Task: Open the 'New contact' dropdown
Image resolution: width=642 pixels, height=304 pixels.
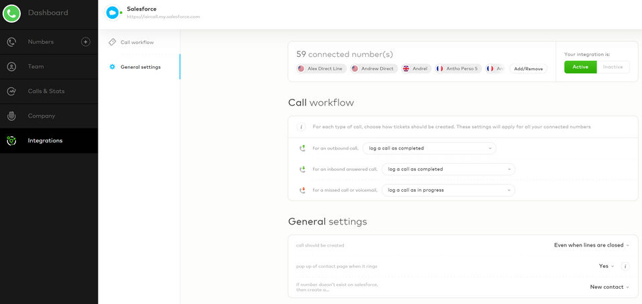Action: tap(609, 287)
